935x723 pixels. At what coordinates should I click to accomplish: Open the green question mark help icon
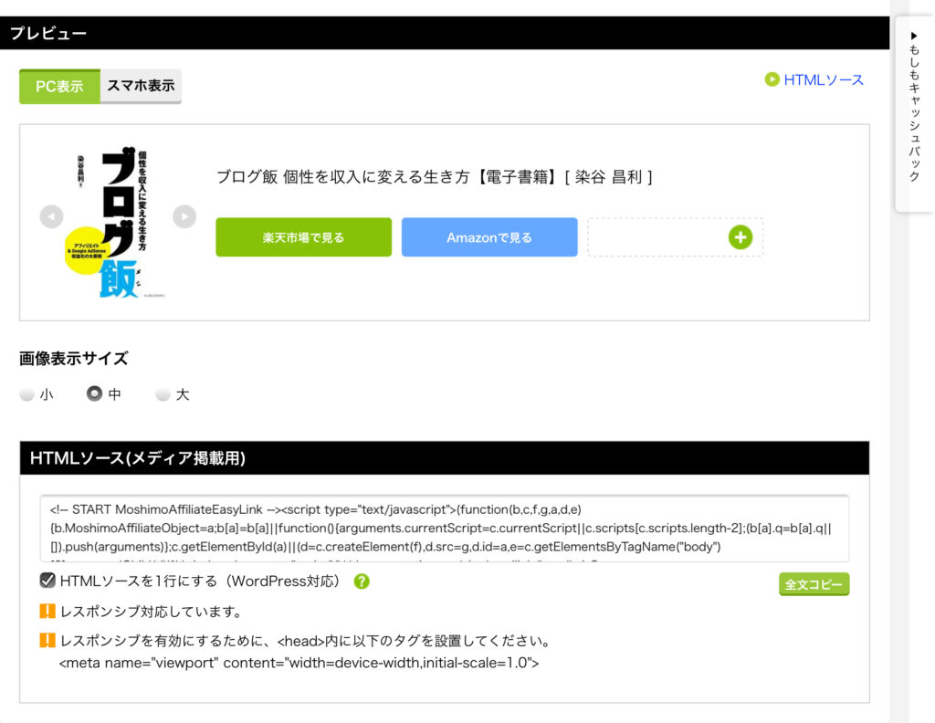[x=362, y=582]
